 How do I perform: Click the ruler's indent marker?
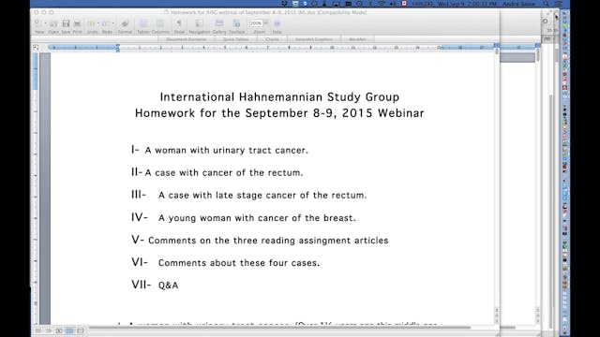point(118,48)
